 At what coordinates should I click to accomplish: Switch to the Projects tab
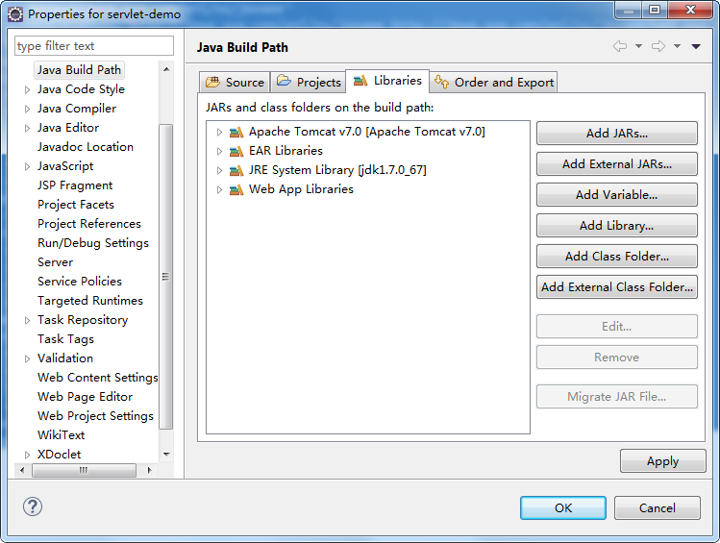(309, 83)
